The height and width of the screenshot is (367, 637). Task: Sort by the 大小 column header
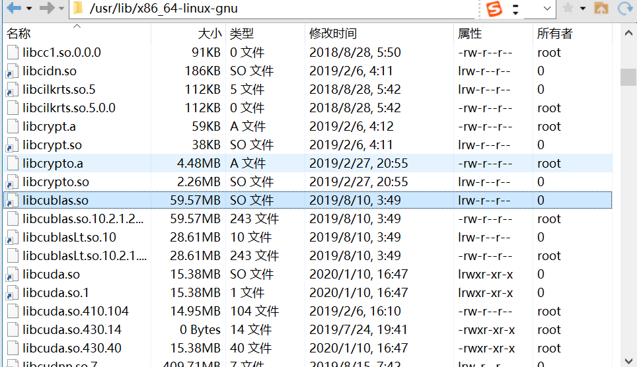click(x=188, y=33)
